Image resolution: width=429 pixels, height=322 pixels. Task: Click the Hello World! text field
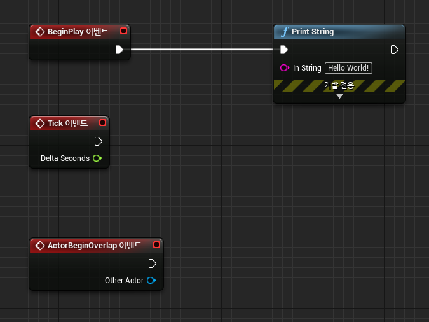pyautogui.click(x=348, y=68)
